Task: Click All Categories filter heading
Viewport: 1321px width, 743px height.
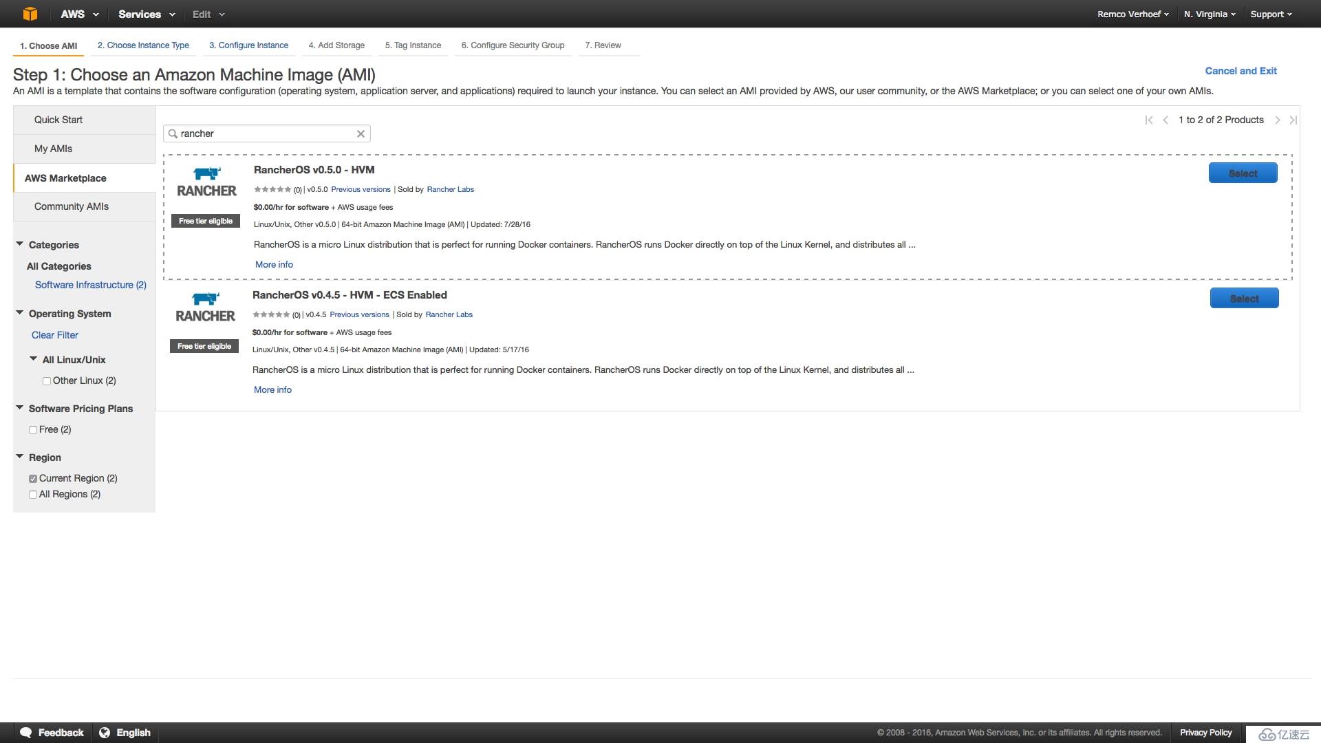Action: point(58,266)
